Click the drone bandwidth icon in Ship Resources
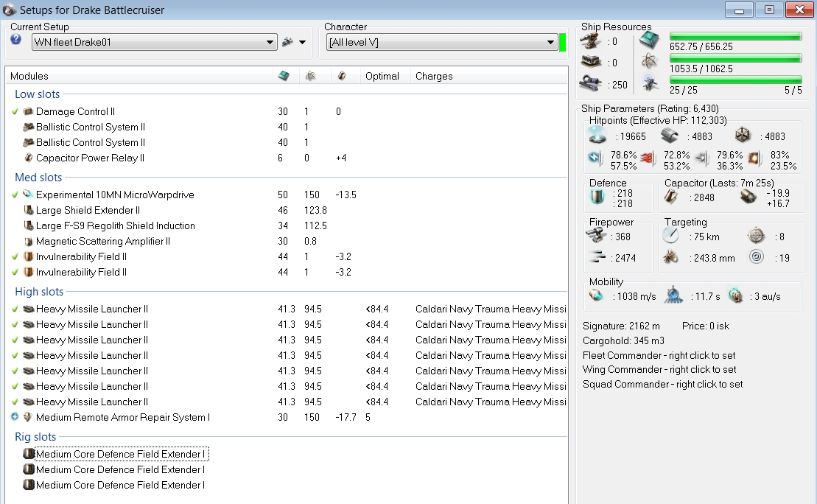The height and width of the screenshot is (504, 817). 649,83
